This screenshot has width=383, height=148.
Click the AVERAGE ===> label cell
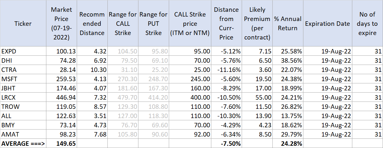click(23, 144)
